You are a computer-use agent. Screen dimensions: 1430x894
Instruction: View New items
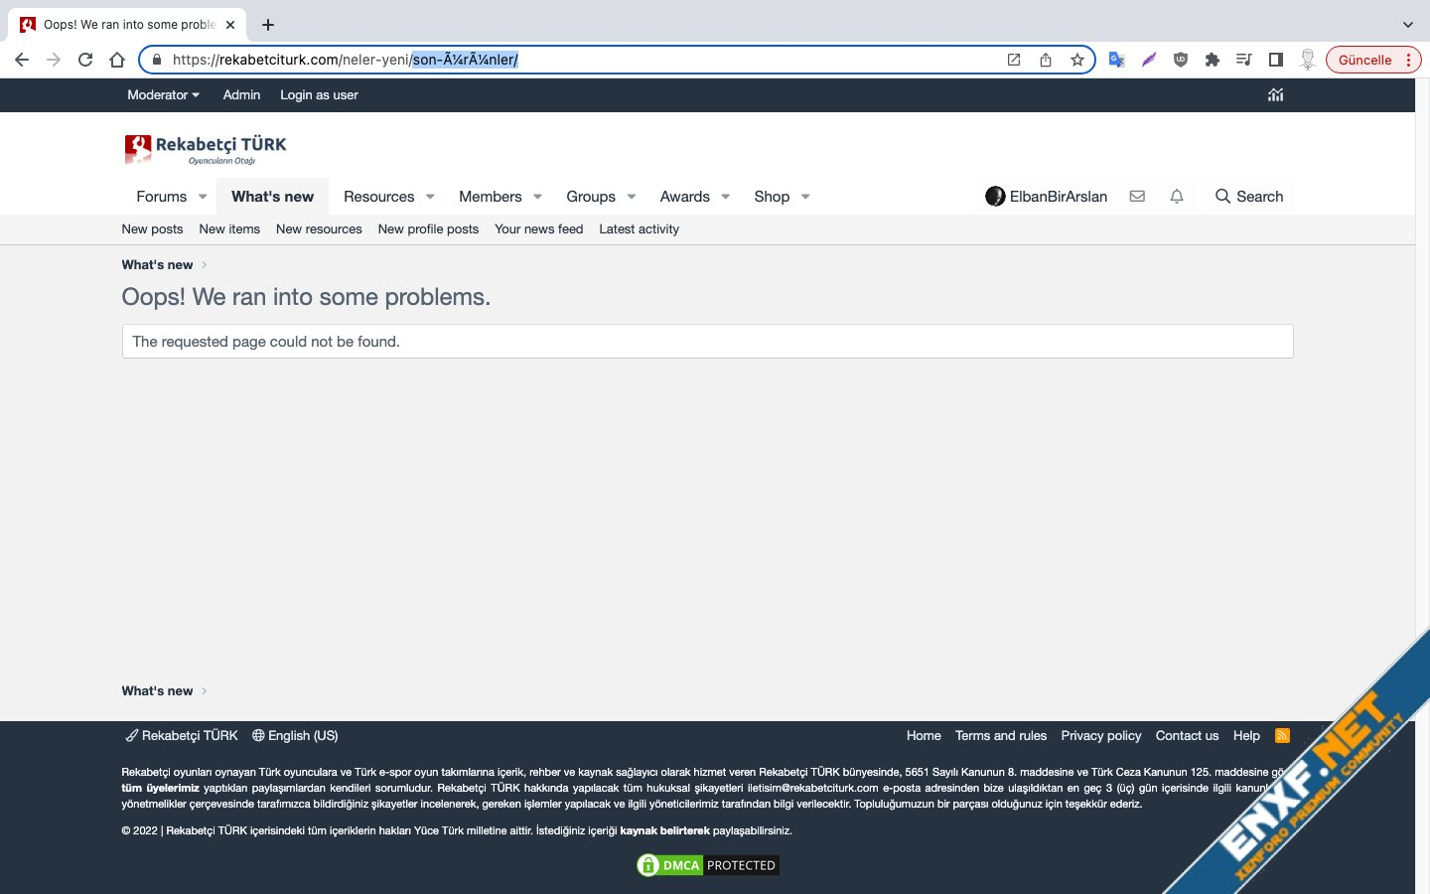[229, 229]
